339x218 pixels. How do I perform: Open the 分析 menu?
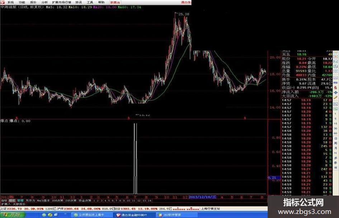coord(44,3)
